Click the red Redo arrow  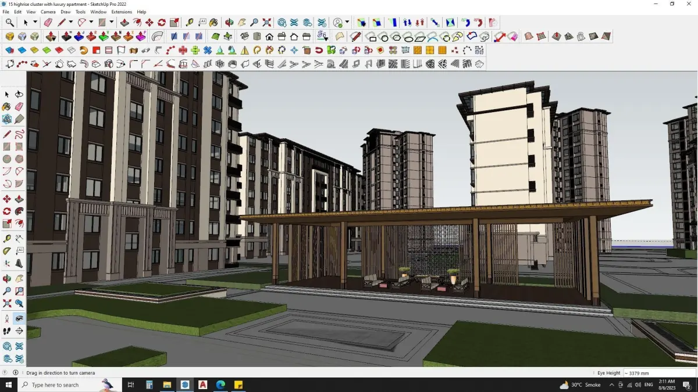pos(478,23)
